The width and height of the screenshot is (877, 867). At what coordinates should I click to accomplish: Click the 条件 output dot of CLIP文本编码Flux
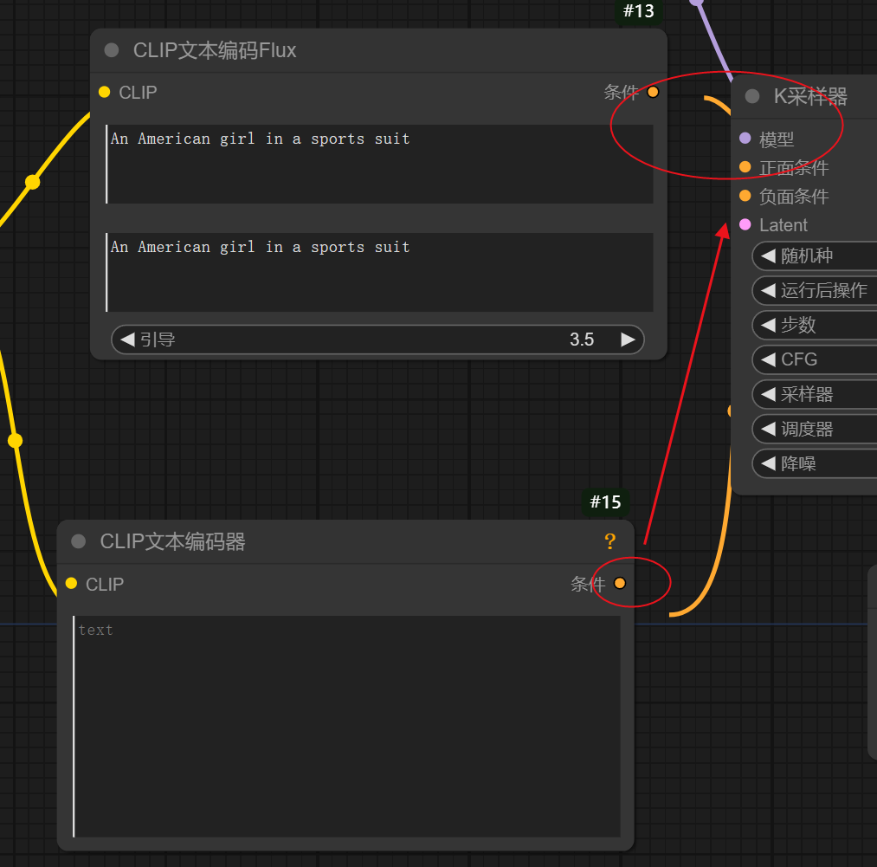tap(653, 92)
